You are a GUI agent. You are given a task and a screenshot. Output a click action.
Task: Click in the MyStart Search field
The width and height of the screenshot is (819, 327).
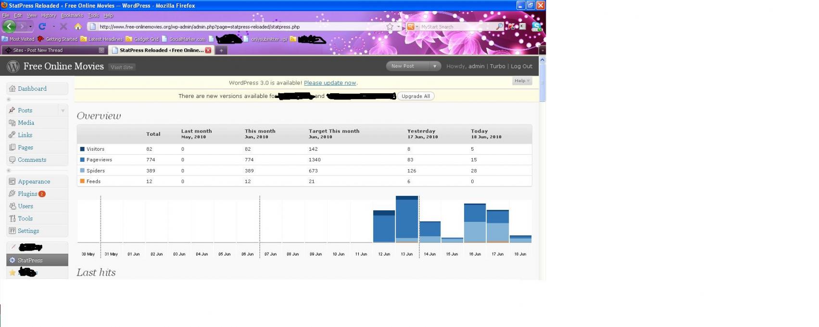click(457, 27)
